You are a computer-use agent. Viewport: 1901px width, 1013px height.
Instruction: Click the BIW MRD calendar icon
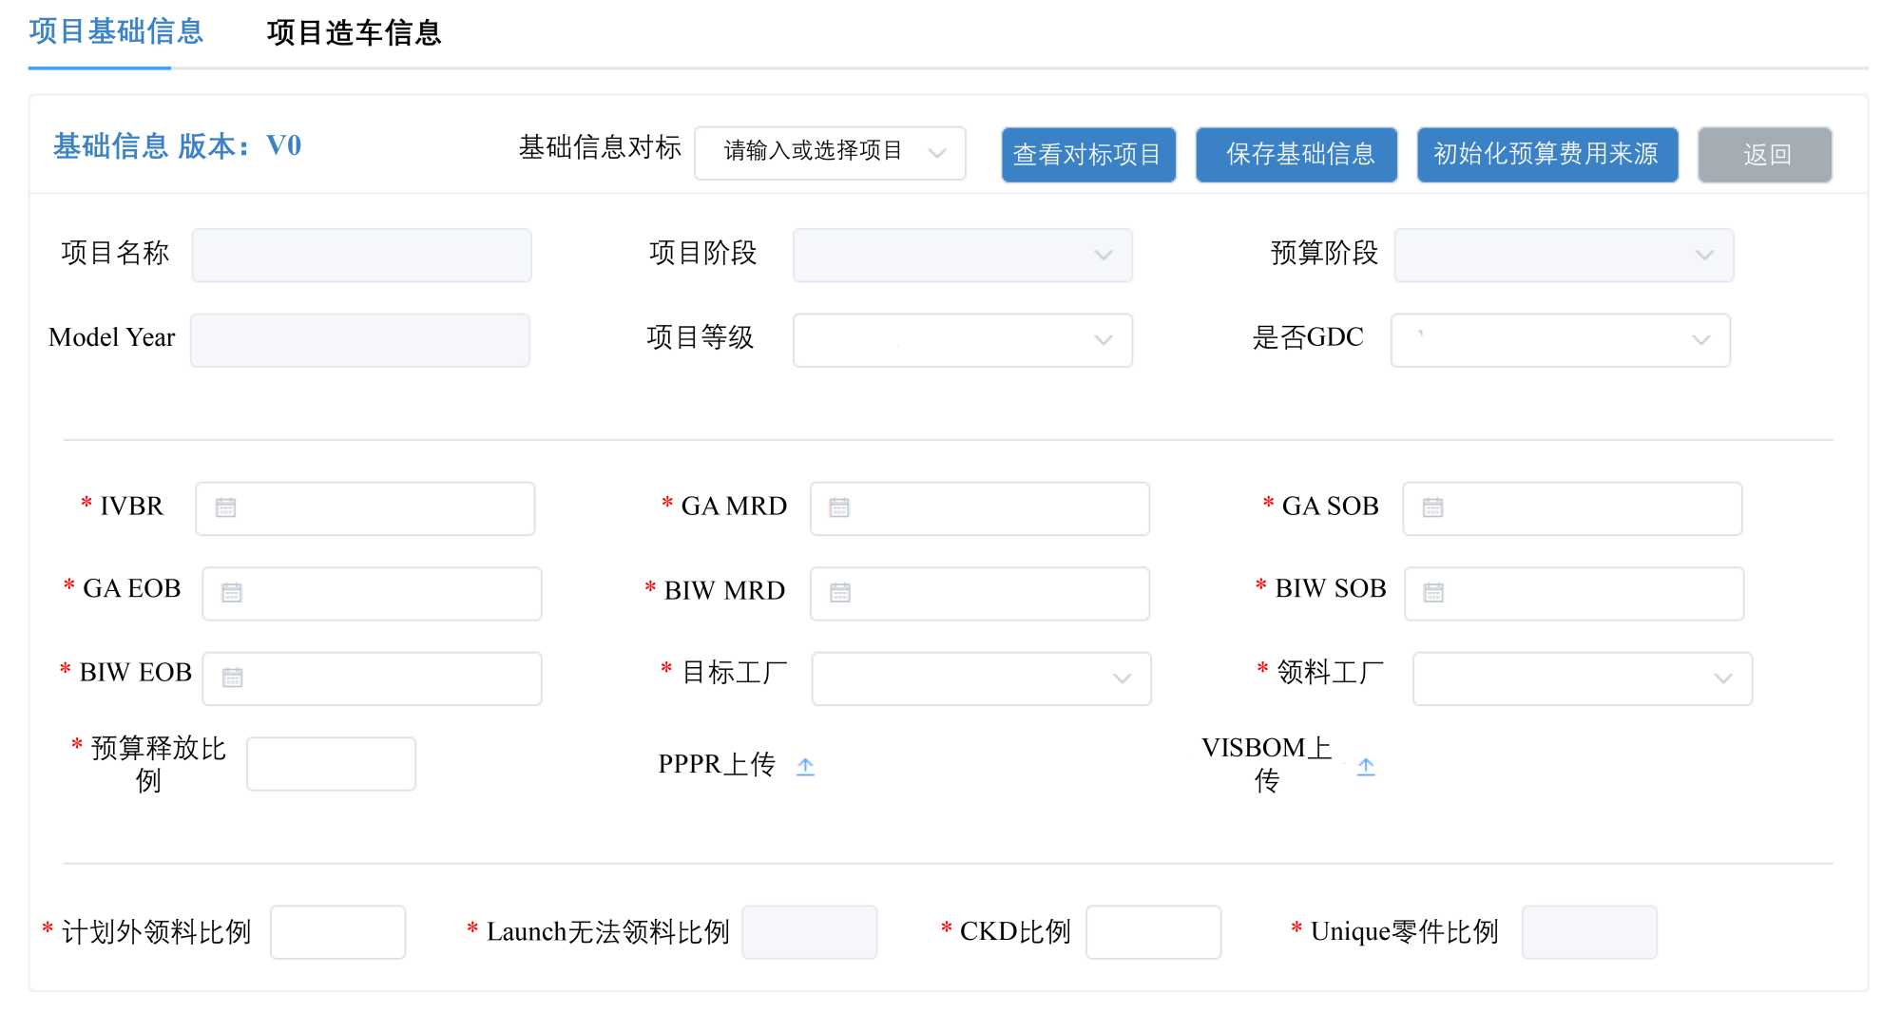[x=840, y=593]
